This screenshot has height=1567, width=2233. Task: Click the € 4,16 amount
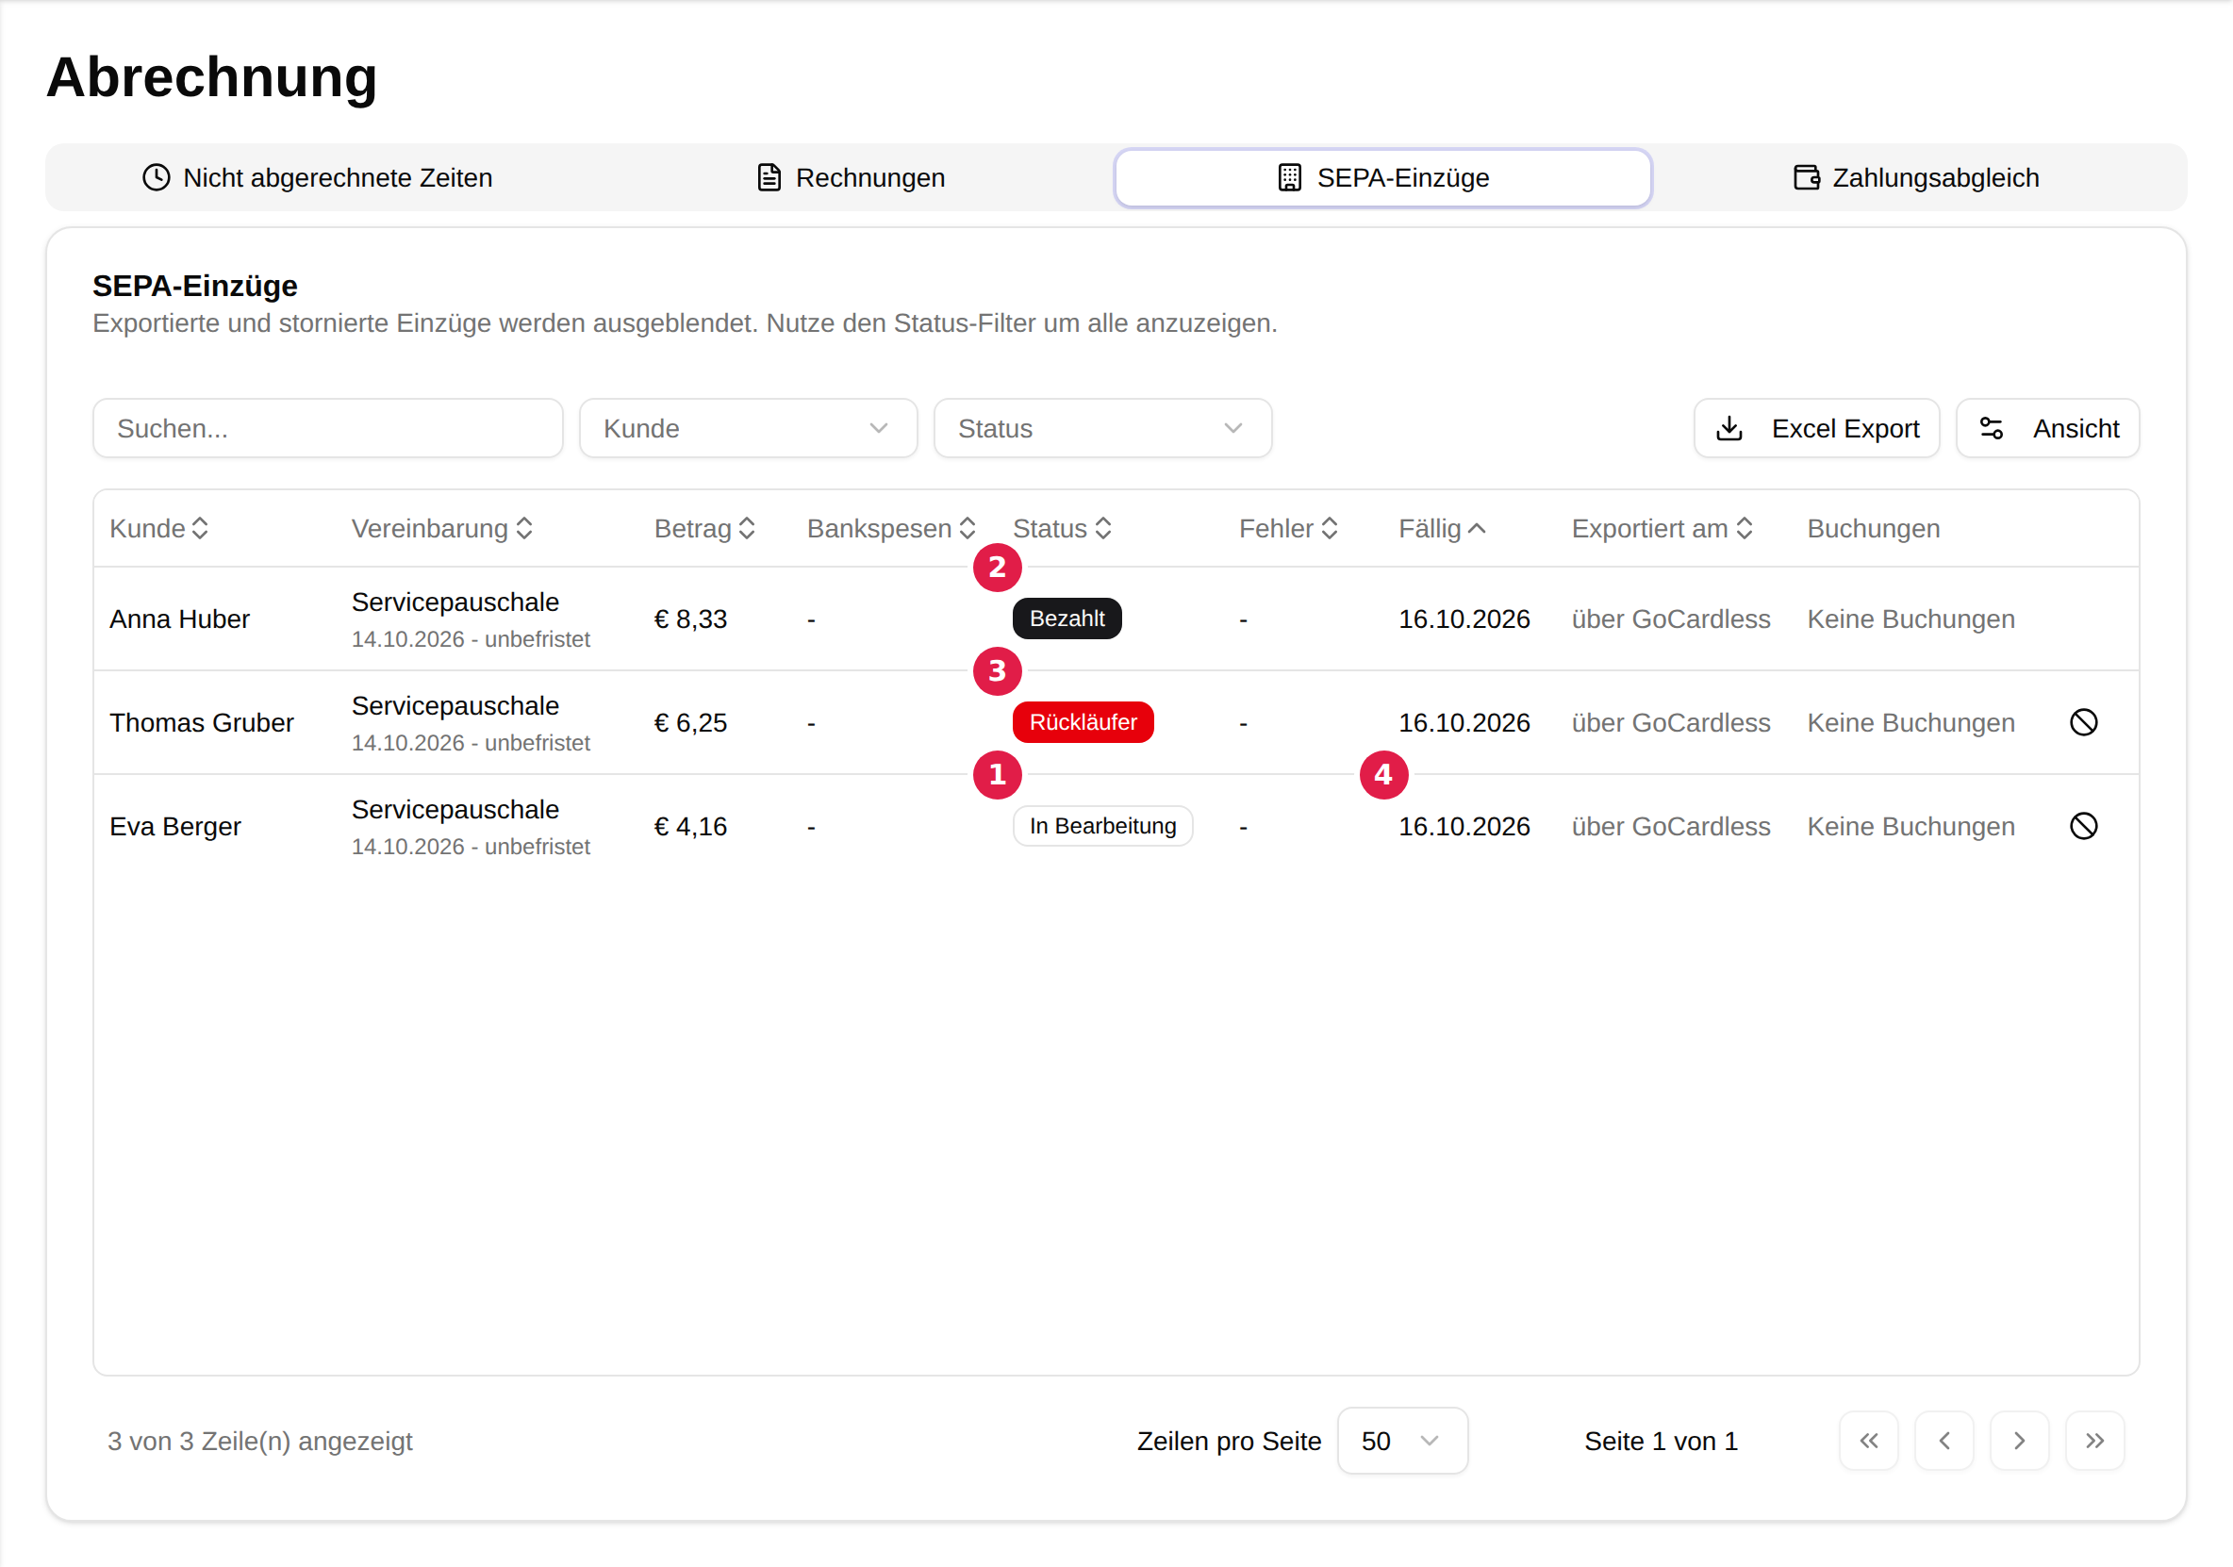click(x=690, y=827)
